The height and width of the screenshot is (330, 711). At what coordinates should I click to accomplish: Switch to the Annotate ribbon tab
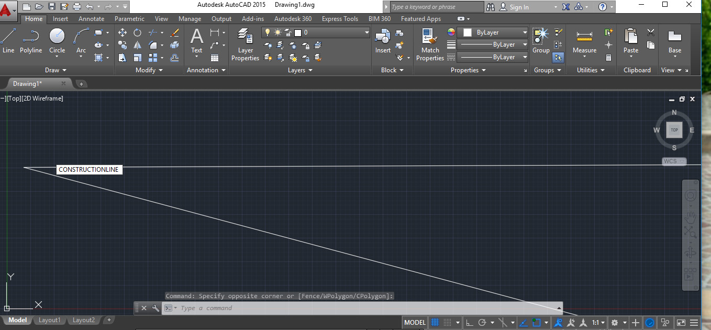coord(91,18)
